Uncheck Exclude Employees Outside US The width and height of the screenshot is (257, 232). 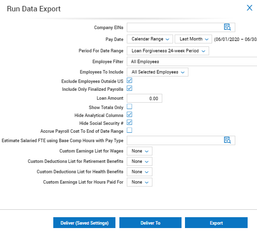129,80
